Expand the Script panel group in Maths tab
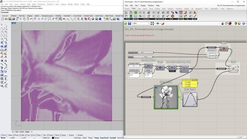 (172, 19)
